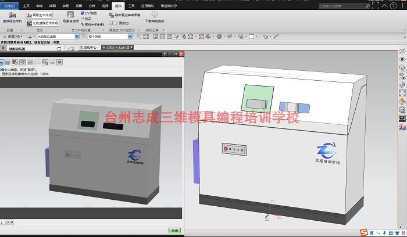
Task: Click the zoom magnifier icon on right sidebar
Action: (x=402, y=110)
